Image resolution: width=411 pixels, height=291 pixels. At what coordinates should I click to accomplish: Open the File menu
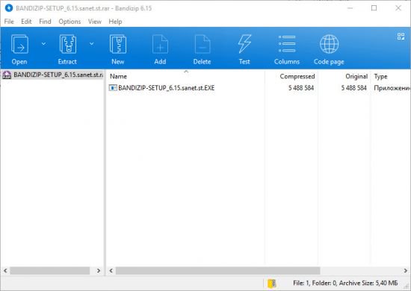9,22
